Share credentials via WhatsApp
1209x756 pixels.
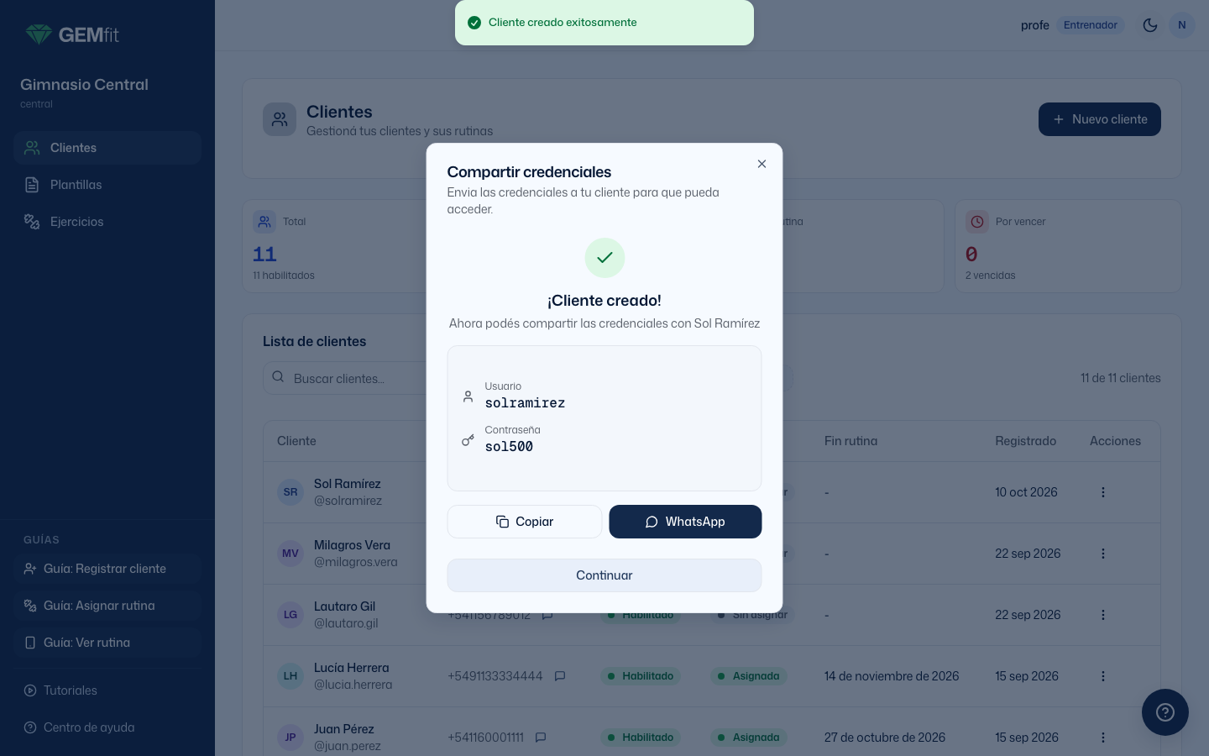685,522
